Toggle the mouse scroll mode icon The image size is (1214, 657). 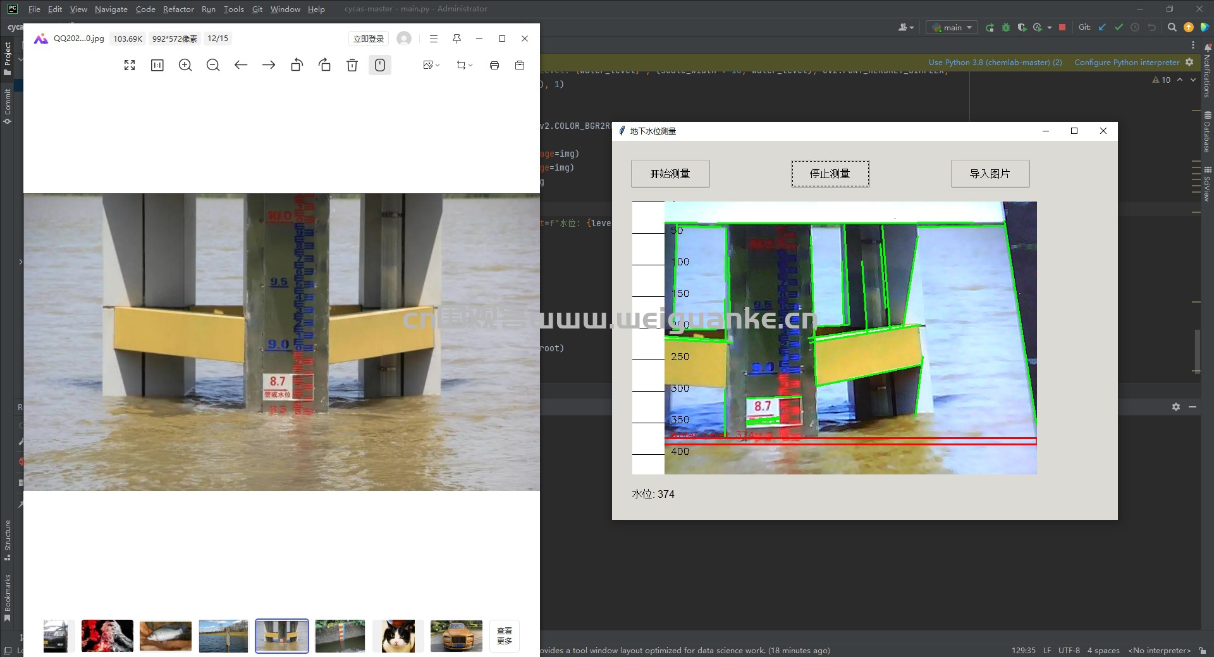click(380, 65)
